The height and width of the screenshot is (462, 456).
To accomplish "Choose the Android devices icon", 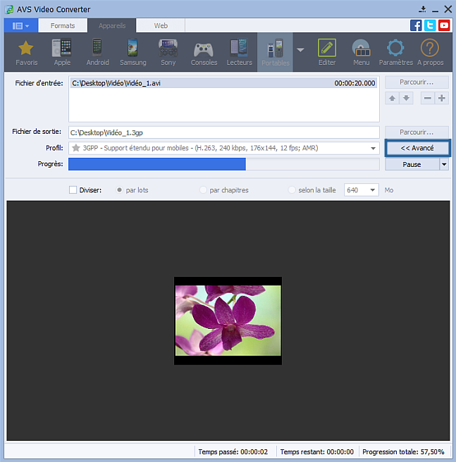I will click(x=98, y=52).
